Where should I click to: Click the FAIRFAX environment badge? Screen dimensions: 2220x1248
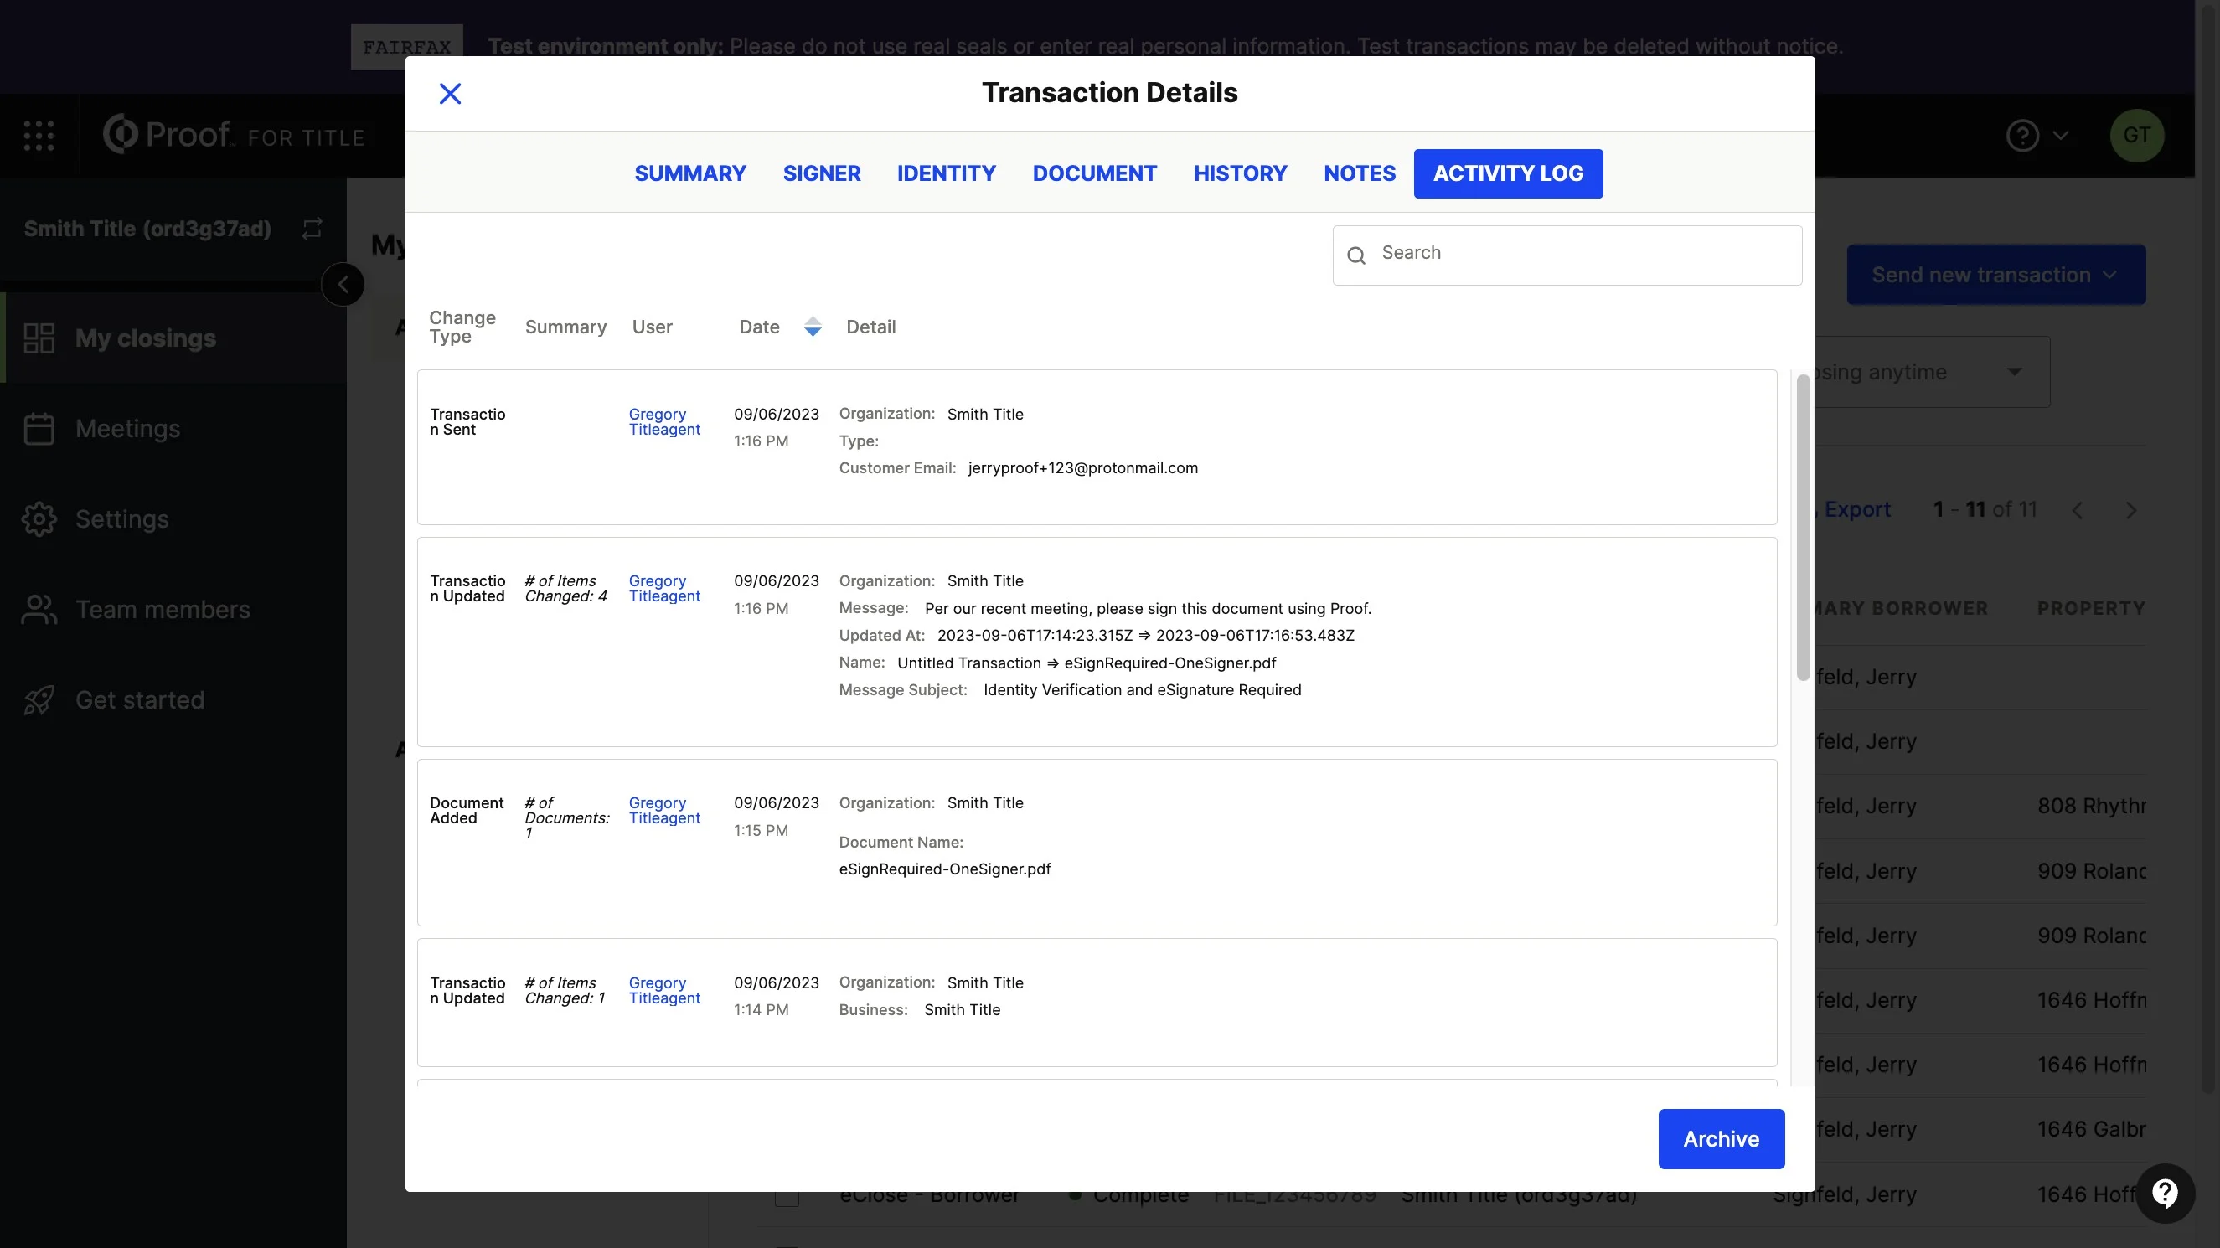[407, 47]
